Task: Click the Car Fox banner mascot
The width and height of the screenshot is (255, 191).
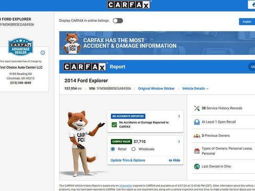Action: 72,43
